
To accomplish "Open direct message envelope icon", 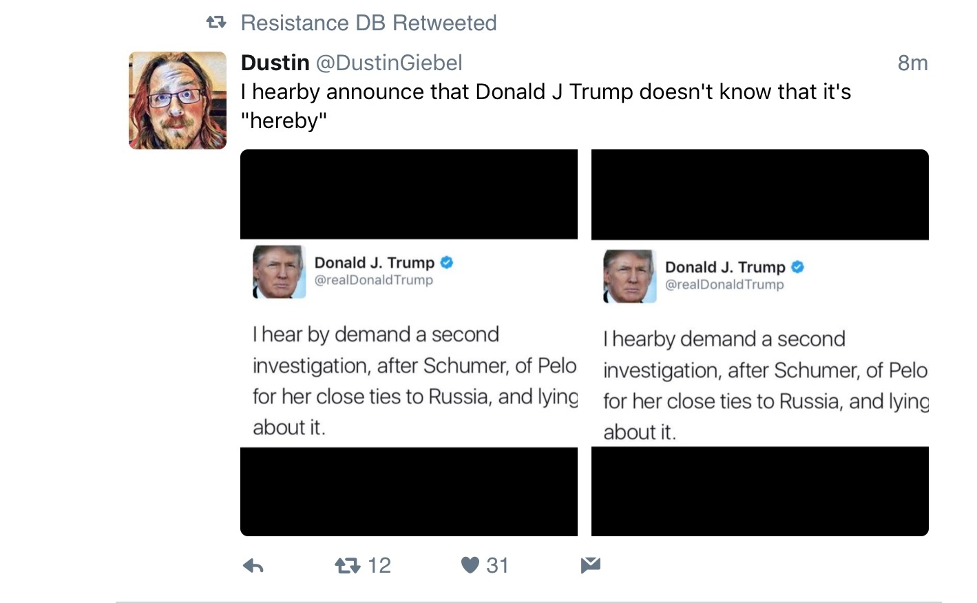I will pyautogui.click(x=590, y=565).
